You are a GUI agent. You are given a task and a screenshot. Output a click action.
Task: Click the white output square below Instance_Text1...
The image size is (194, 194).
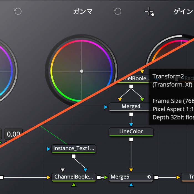coord(74,156)
